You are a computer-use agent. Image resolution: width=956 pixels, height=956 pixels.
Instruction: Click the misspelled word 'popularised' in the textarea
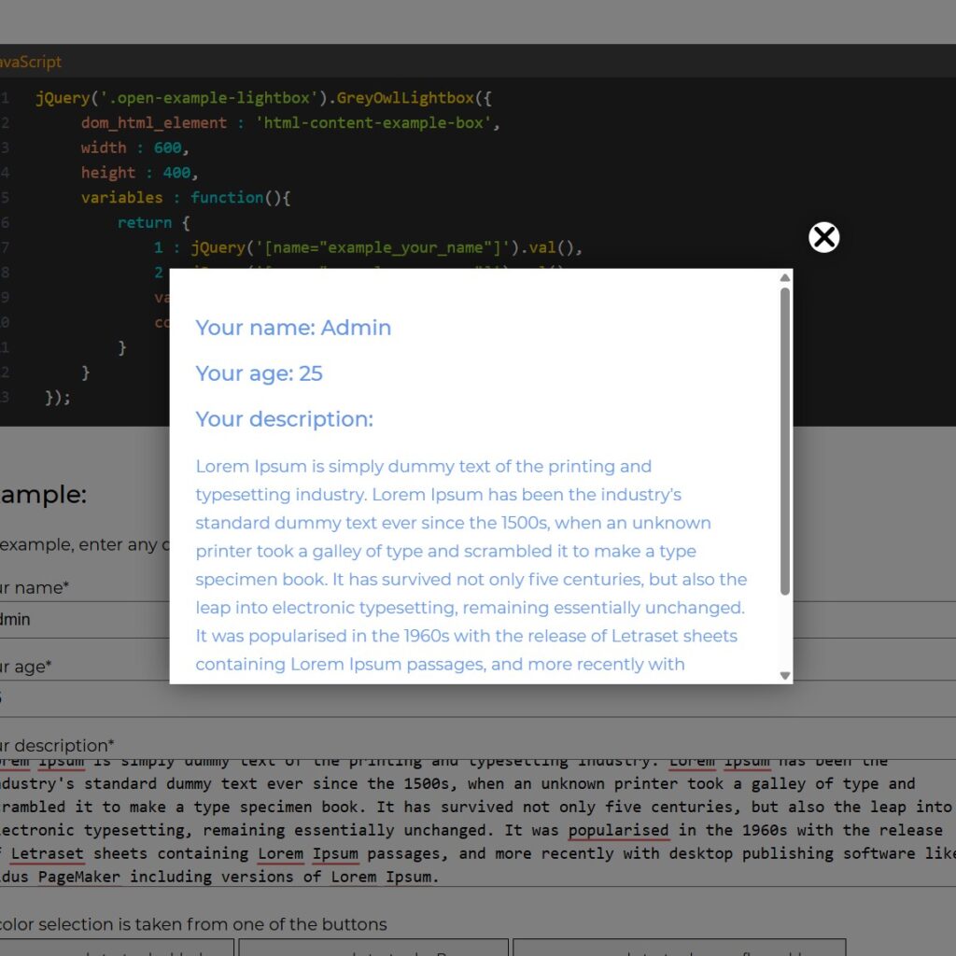tap(619, 830)
